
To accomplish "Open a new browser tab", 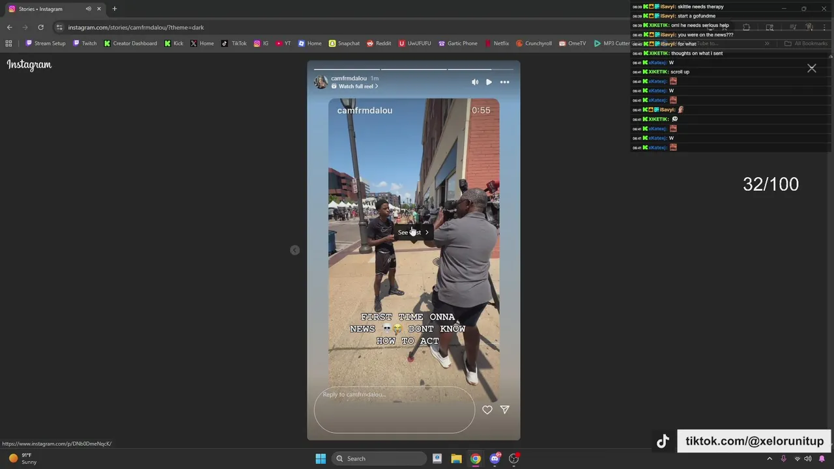I will [115, 9].
